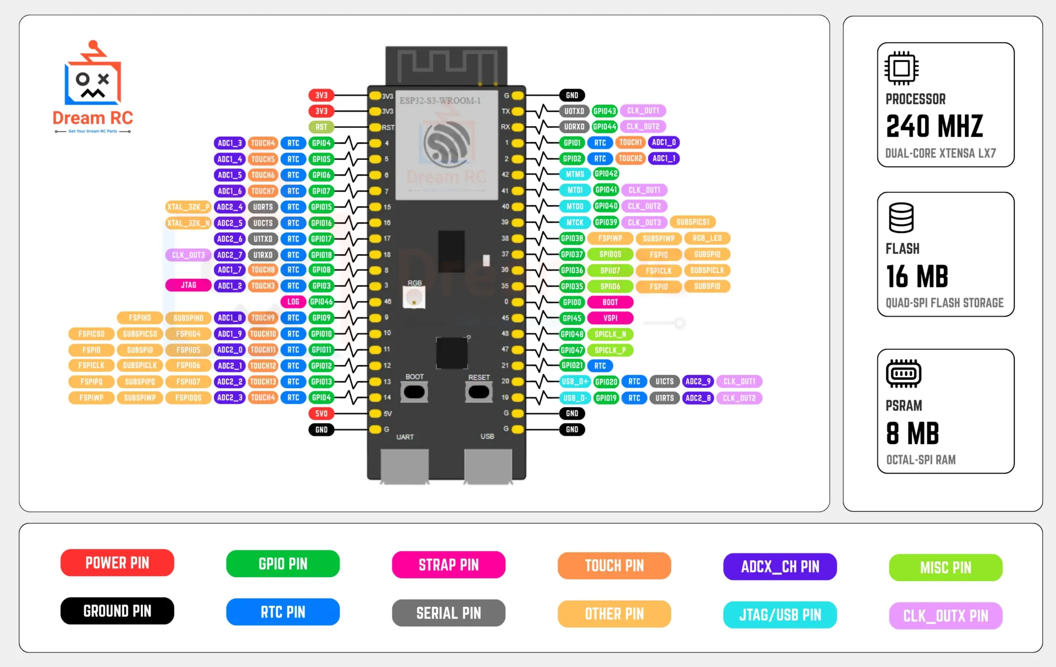The height and width of the screenshot is (667, 1056).
Task: Select the GPIO PIN legend swatch
Action: pyautogui.click(x=283, y=564)
